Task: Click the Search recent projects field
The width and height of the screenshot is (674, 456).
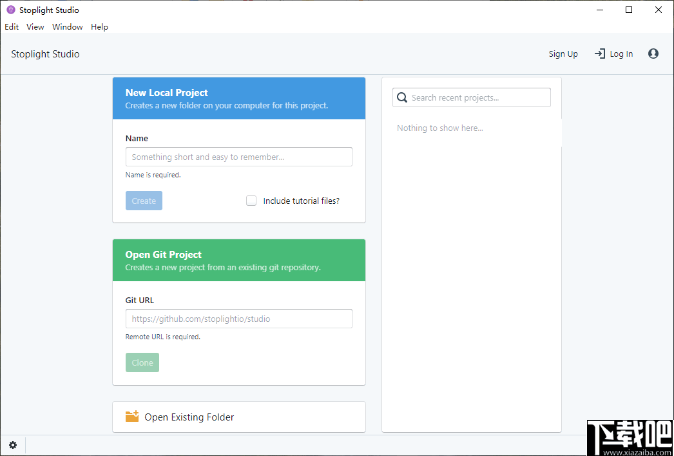Action: [x=478, y=97]
